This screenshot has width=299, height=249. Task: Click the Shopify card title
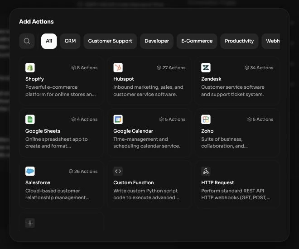[34, 79]
